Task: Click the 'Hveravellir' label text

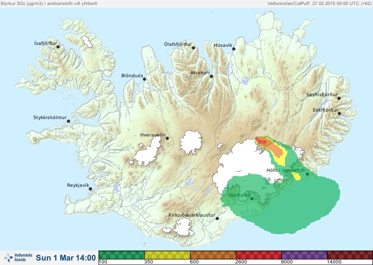Action: 153,135
